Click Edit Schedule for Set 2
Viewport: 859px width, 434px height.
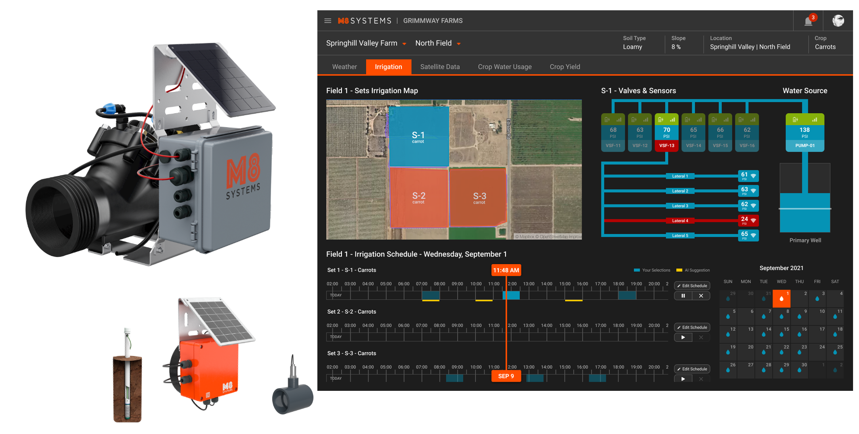(692, 327)
